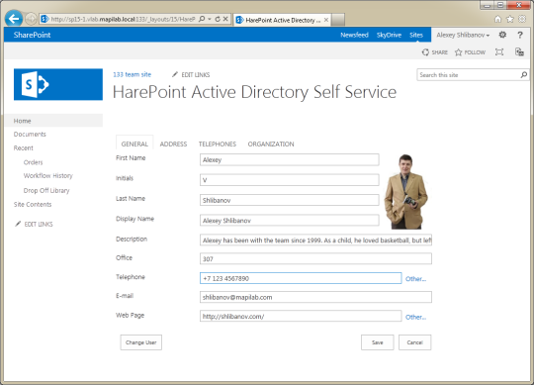Expand the Alexey Shlibanov user menu
The image size is (534, 385).
click(x=463, y=35)
